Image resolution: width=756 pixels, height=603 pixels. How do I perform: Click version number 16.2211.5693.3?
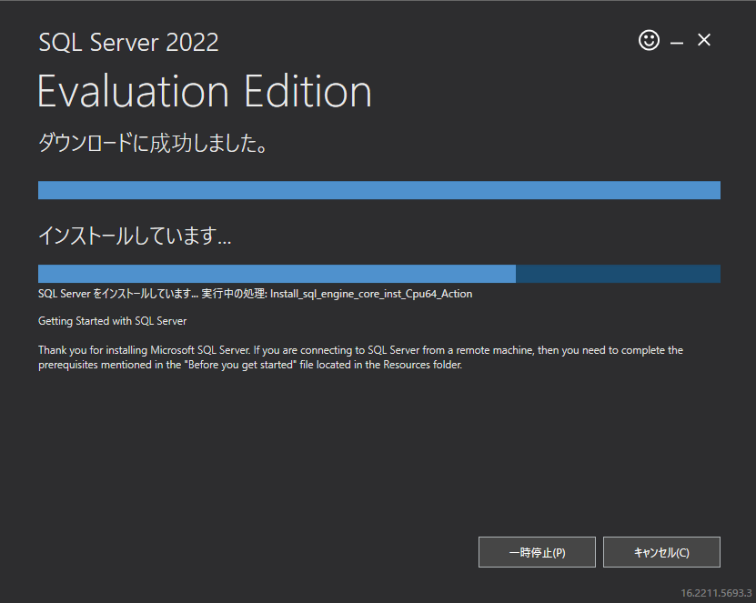point(716,593)
